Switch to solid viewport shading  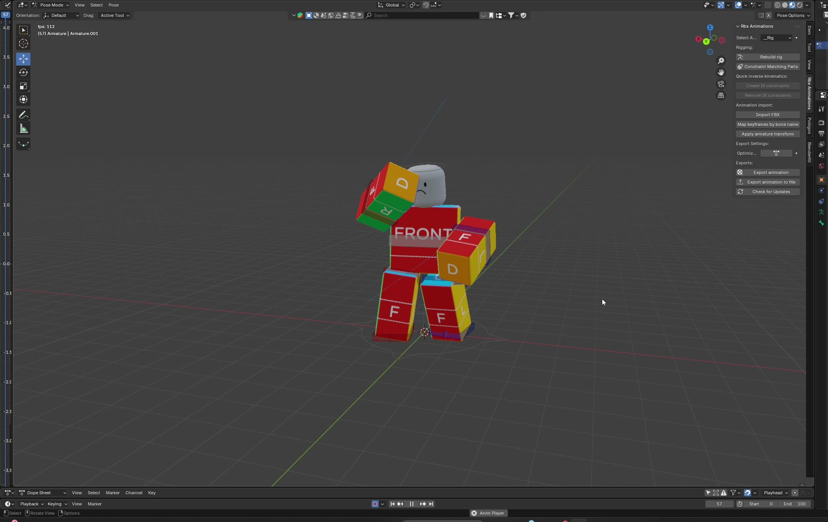tap(784, 5)
